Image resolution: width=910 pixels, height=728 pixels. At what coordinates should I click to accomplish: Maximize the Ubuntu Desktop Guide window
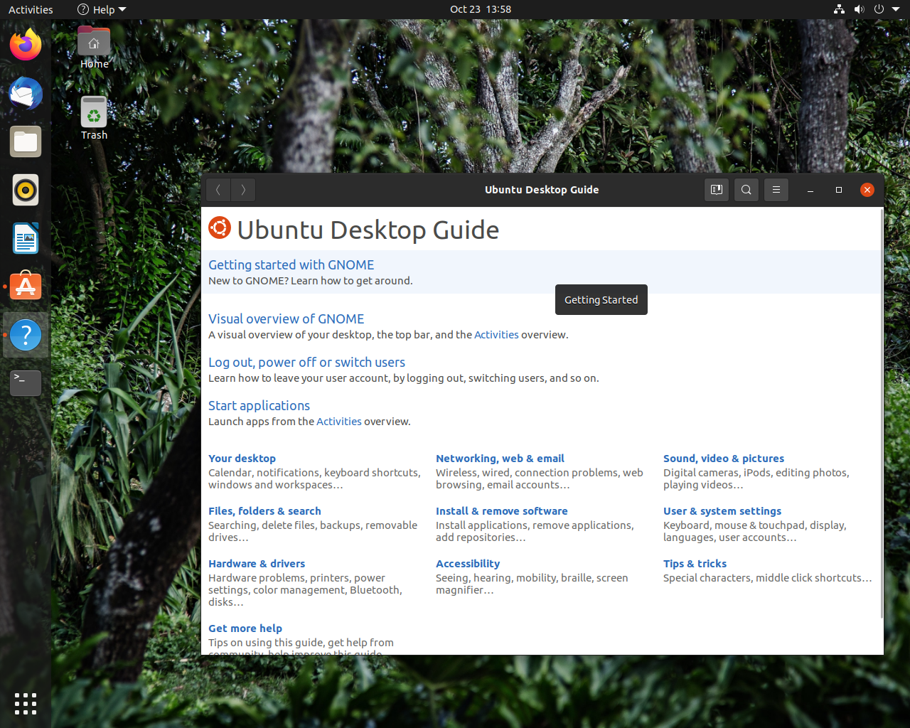pyautogui.click(x=839, y=190)
